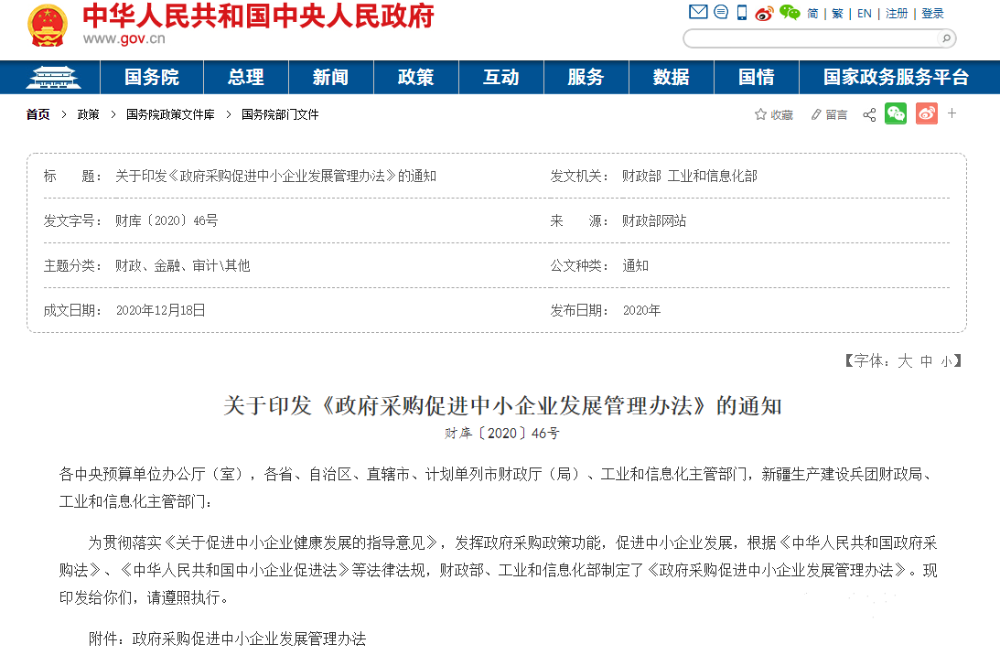Open the 数据 nav menu
Screen dimensions: 1000x655
(x=672, y=77)
